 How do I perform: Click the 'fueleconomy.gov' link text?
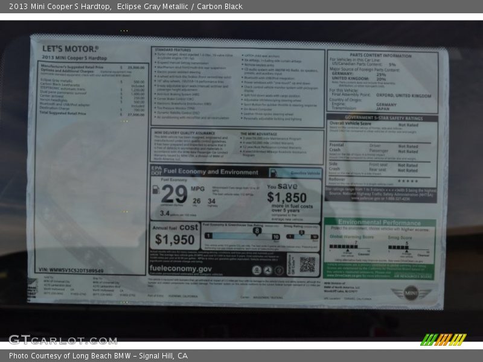tap(181, 268)
